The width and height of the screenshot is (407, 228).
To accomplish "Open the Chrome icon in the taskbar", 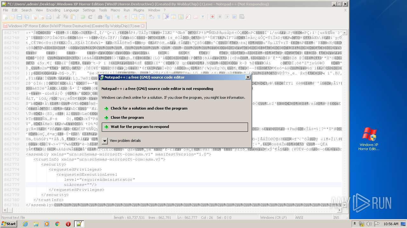I will point(57,224).
